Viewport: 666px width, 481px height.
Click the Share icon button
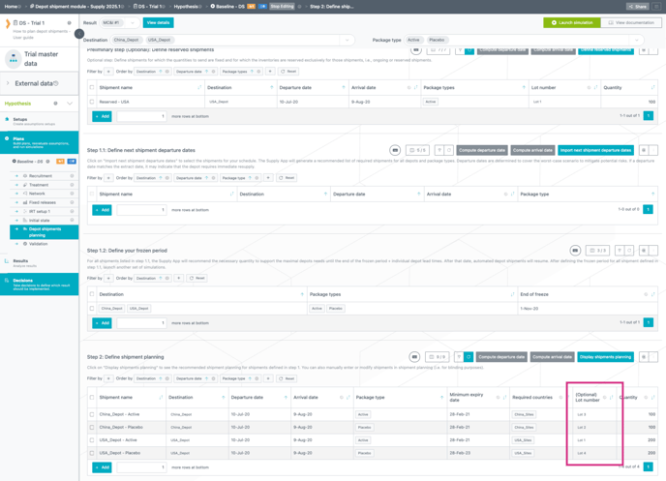click(x=637, y=6)
